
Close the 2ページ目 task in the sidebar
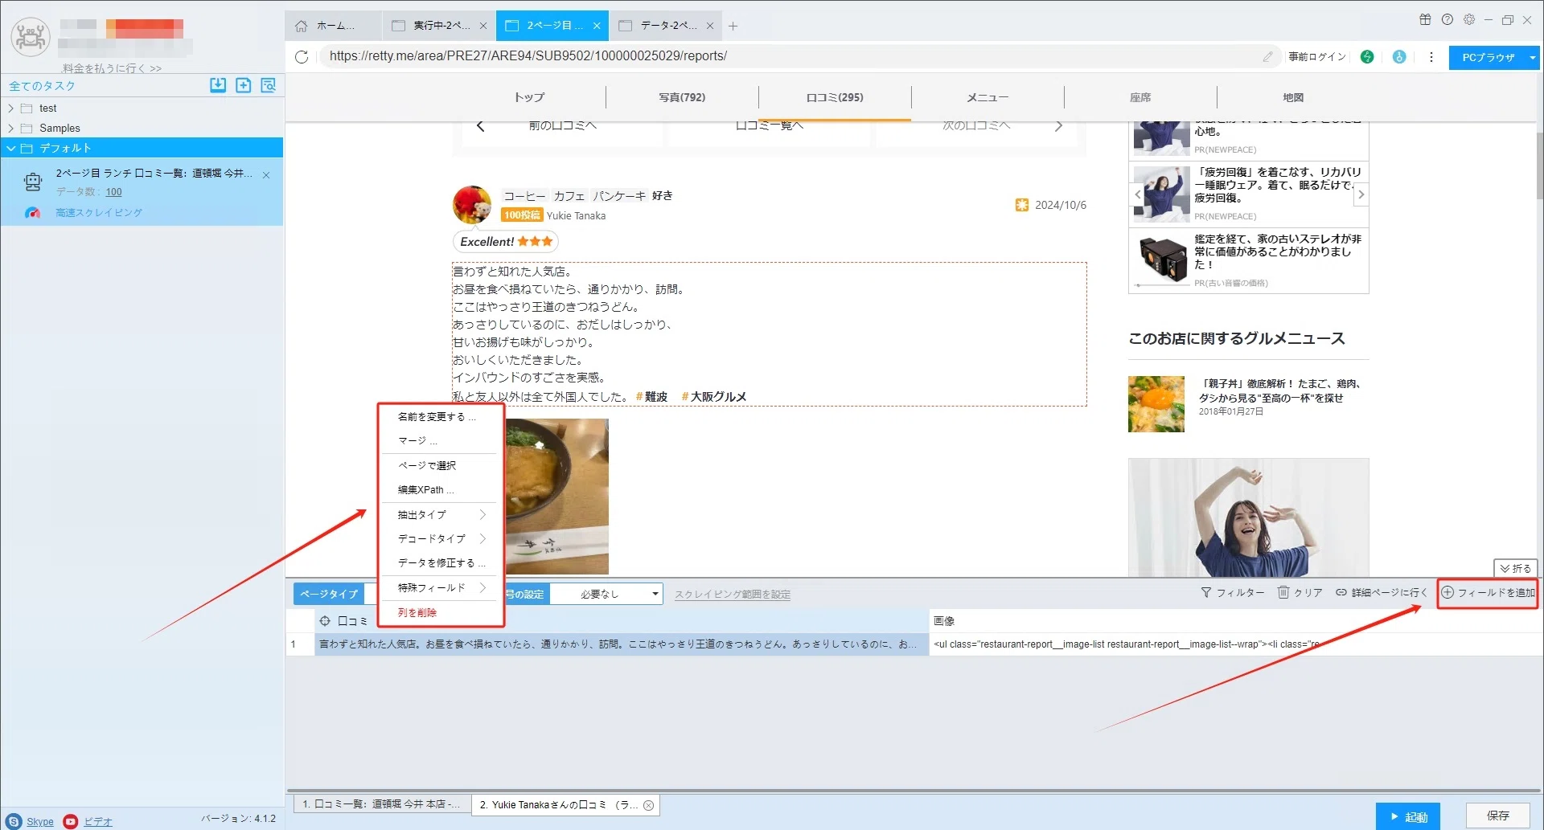tap(266, 175)
